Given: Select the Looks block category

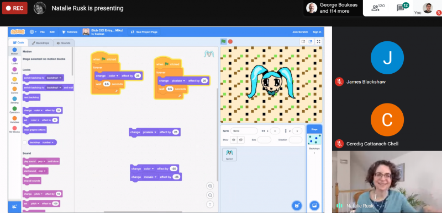Looking at the screenshot, I should [14, 61].
